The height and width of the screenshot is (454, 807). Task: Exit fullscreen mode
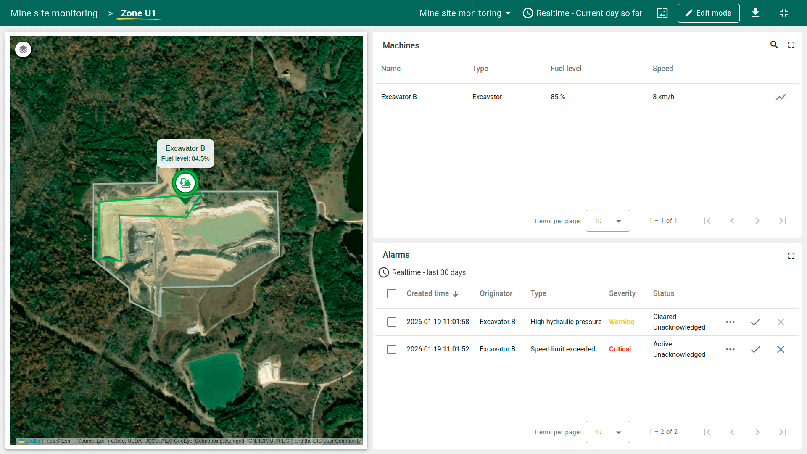[783, 13]
